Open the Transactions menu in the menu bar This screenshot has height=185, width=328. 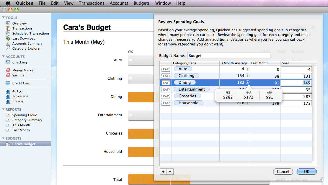[92, 3]
